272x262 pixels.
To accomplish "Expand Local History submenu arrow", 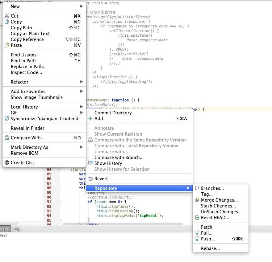I will coord(82,107).
